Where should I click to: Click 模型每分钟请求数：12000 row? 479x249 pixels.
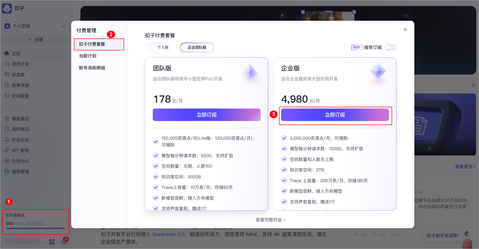[322, 149]
